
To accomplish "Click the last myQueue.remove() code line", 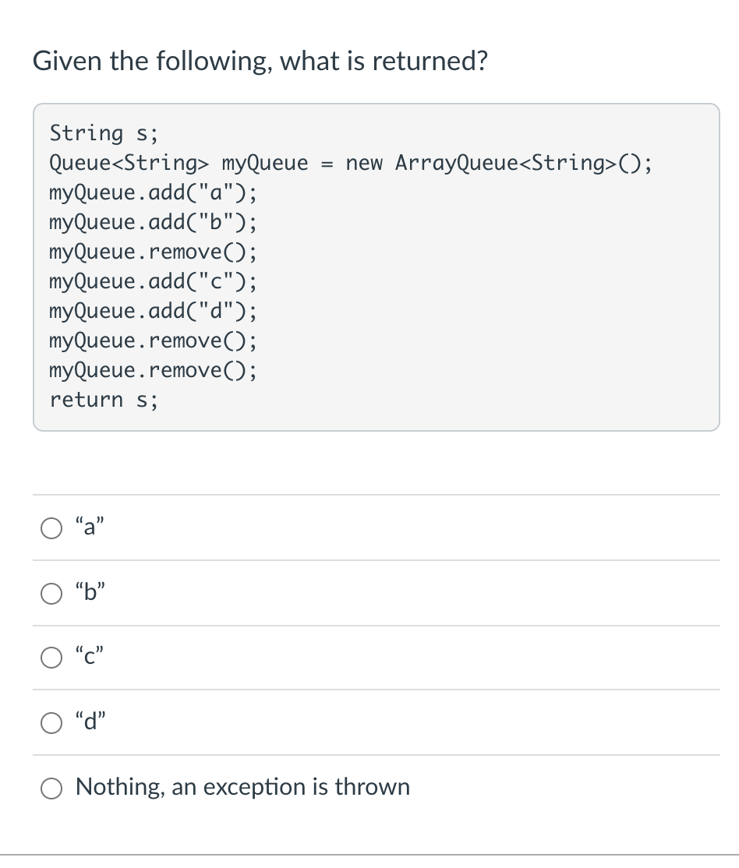I will (x=153, y=370).
